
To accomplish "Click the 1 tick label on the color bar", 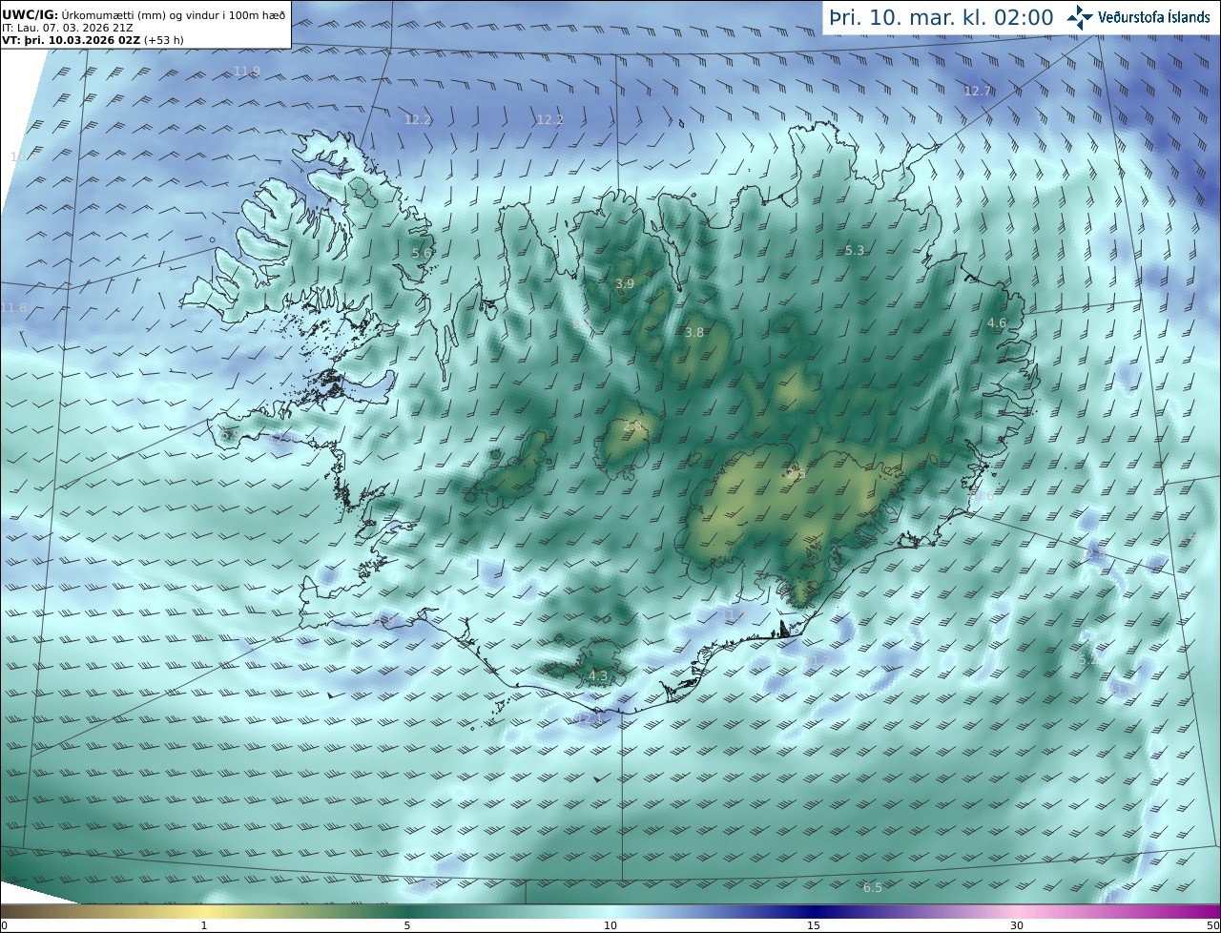I will (x=204, y=925).
